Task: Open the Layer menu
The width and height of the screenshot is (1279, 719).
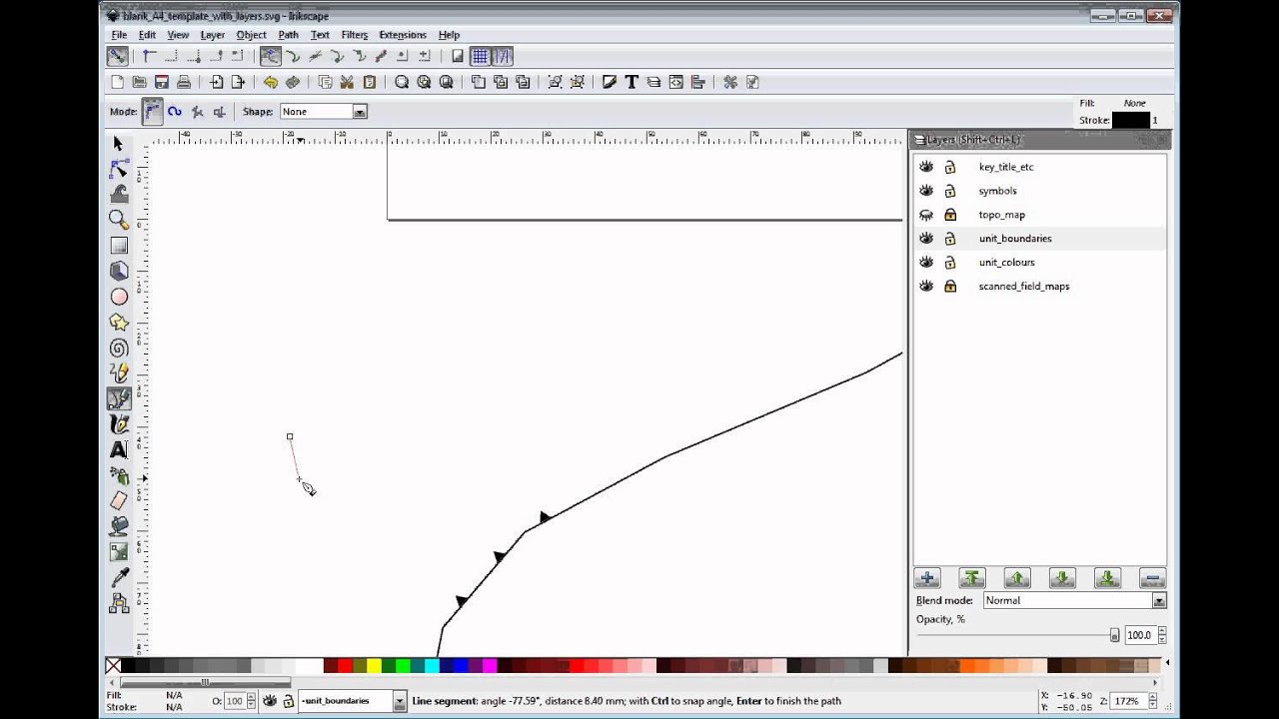Action: 212,35
